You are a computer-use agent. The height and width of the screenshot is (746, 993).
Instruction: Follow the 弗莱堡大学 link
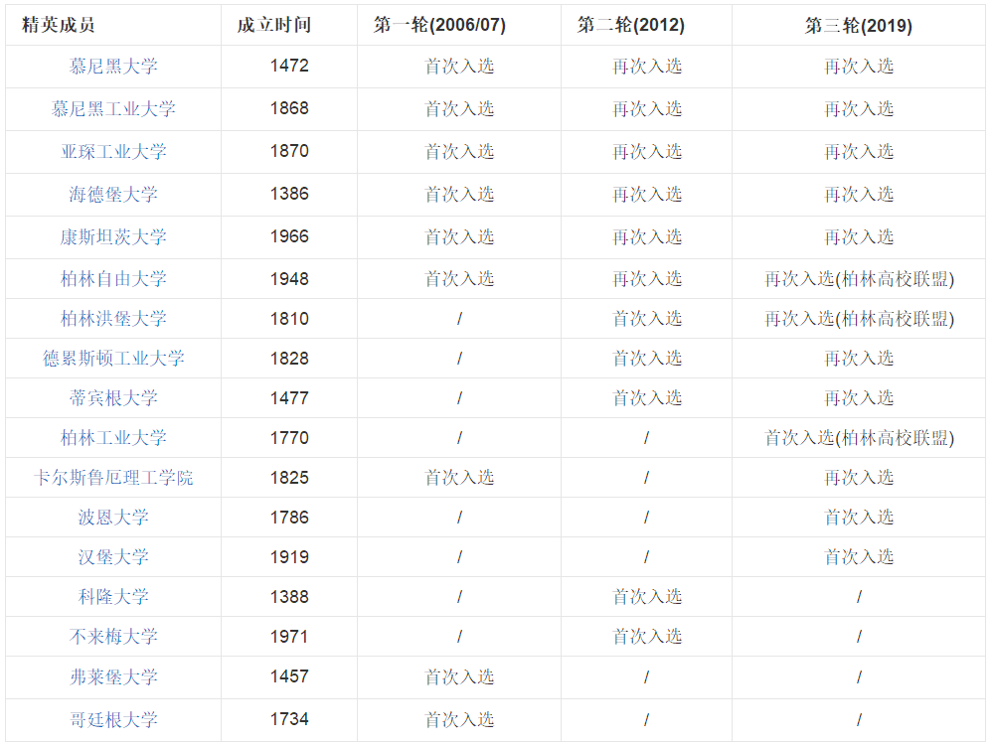tap(113, 677)
